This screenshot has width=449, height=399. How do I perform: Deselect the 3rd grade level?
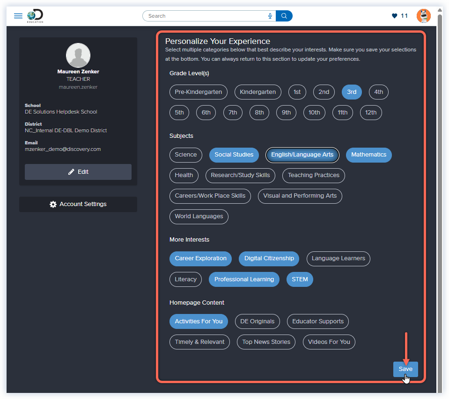click(352, 92)
